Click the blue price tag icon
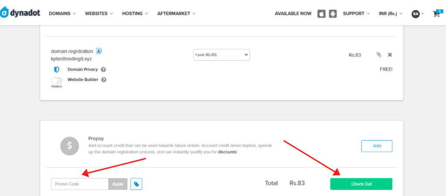Viewport: 446px width, 196px height. [x=136, y=184]
